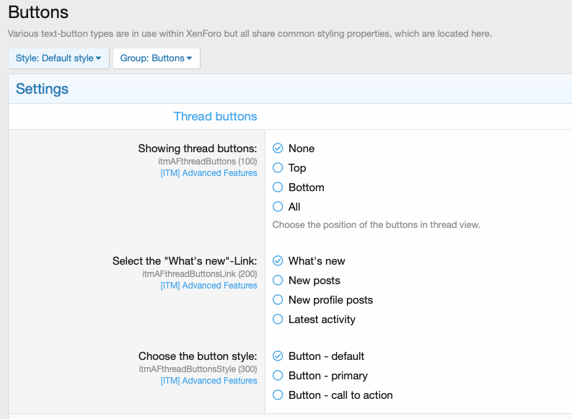Screen dimensions: 572x419
Task: Select "Top" for thread buttons position
Action: [278, 168]
